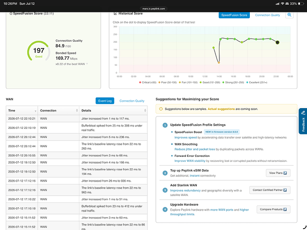Click the 197 score gauge ring
Image resolution: width=307 pixels, height=230 pixels.
[39, 51]
